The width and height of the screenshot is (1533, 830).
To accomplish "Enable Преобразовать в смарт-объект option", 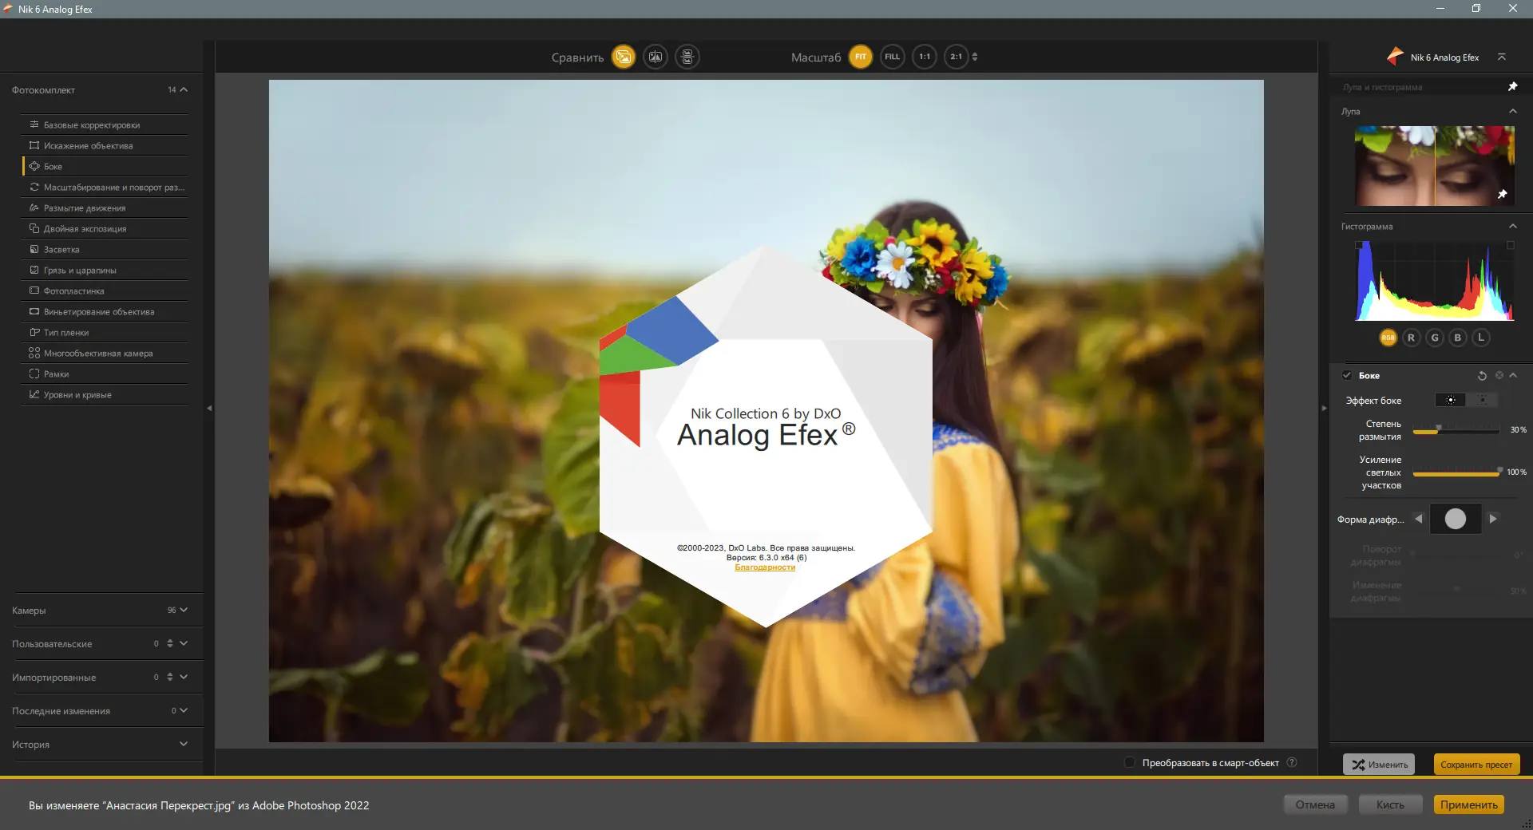I will click(1130, 762).
